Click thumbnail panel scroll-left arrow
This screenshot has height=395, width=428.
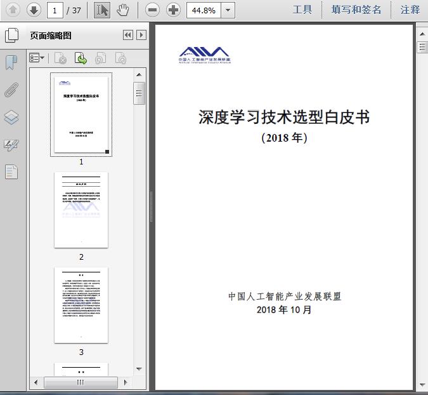pos(36,382)
